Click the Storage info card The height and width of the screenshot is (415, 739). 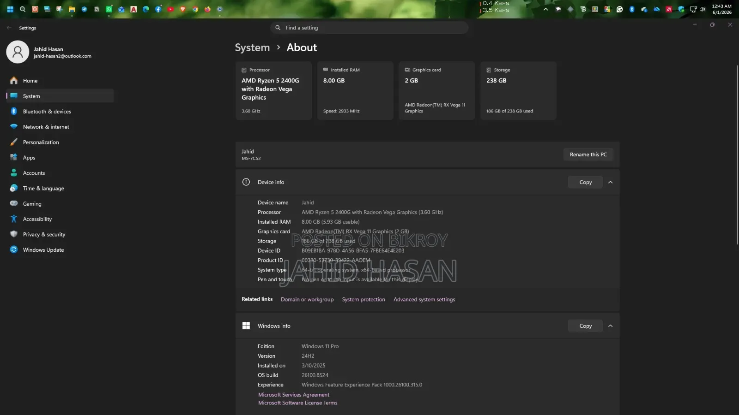click(518, 90)
